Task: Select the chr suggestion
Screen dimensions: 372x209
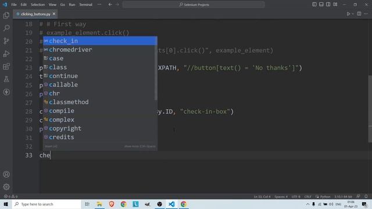Action: point(99,93)
